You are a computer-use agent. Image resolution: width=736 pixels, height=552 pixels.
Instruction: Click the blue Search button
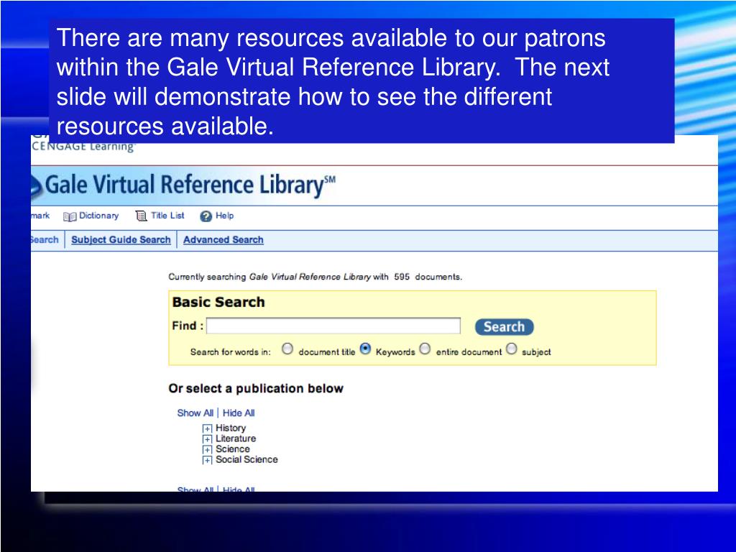click(504, 327)
